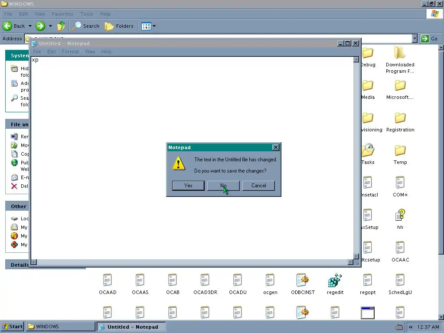Click Yes to save Notepad changes
This screenshot has width=444, height=333.
click(188, 186)
